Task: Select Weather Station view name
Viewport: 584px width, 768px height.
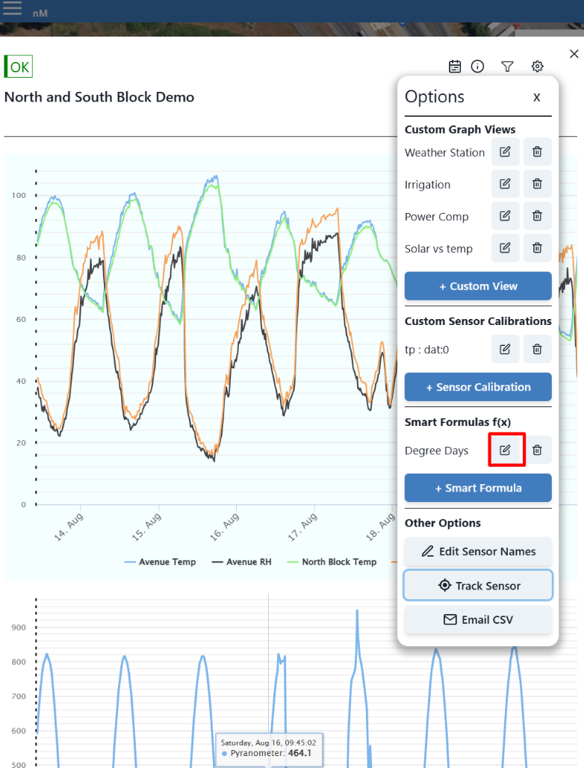Action: pyautogui.click(x=444, y=153)
